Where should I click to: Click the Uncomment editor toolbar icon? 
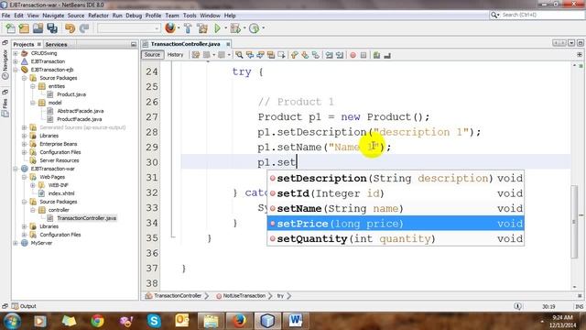[387, 55]
